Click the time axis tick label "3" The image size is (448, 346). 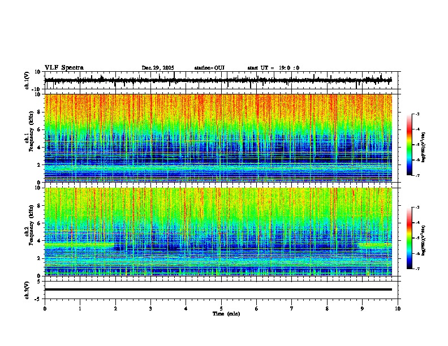(x=150, y=309)
